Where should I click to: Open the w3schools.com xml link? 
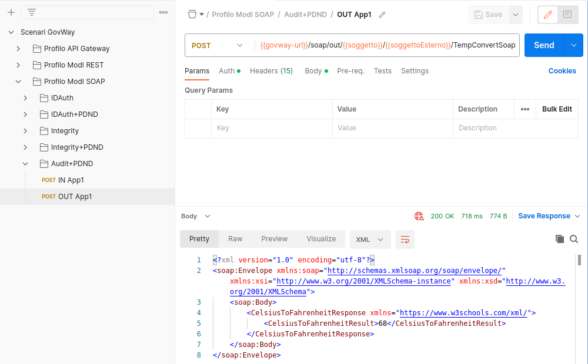[463, 313]
